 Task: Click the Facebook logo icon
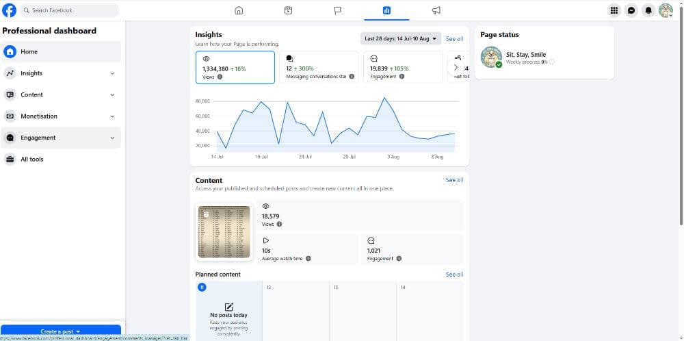coord(9,10)
